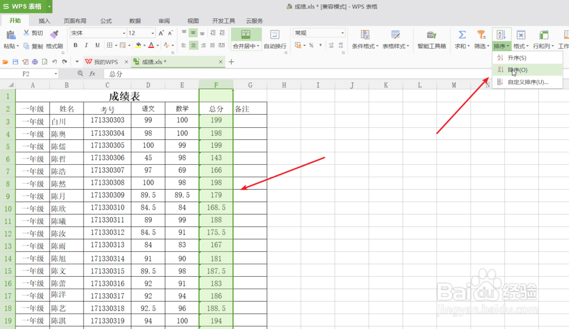Click the plus button to add a new tab
Screen dimensions: 569x329
231,62
